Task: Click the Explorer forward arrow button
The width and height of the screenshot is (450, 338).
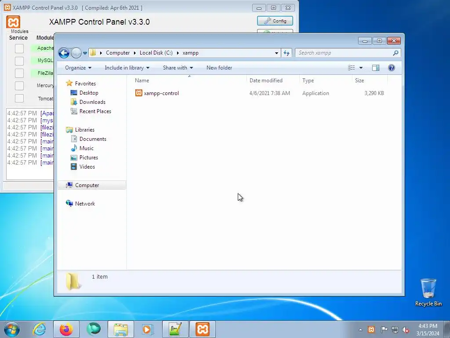Action: pyautogui.click(x=76, y=53)
